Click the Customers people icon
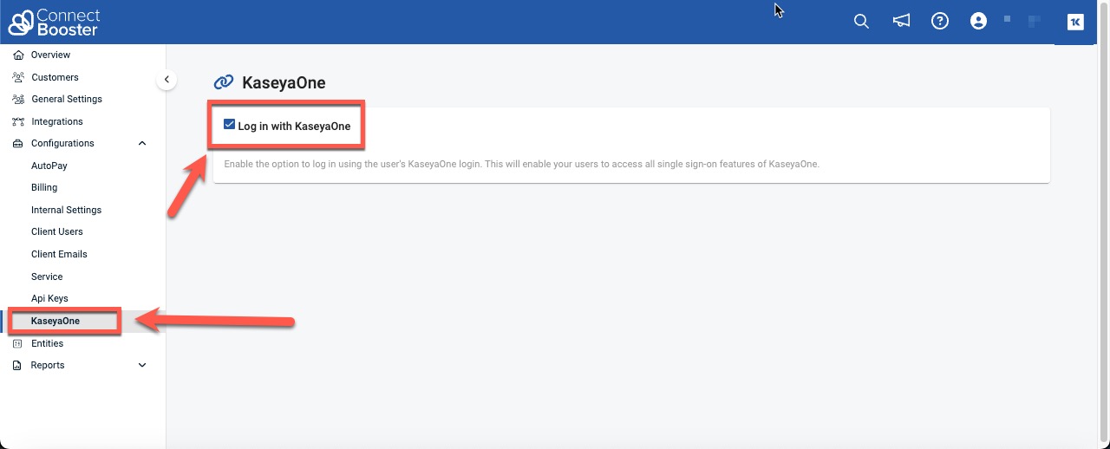 (x=18, y=77)
